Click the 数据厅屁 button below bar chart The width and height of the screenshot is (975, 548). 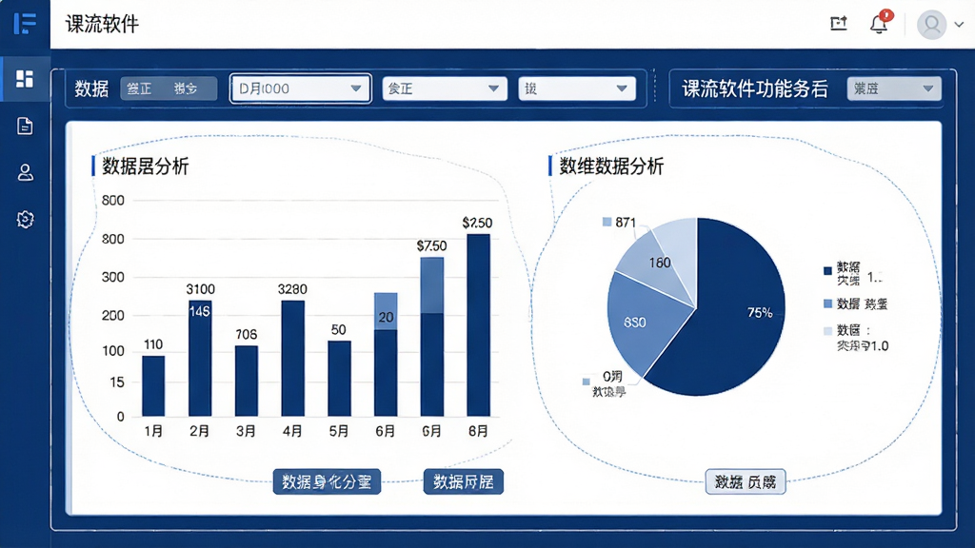[x=464, y=481]
